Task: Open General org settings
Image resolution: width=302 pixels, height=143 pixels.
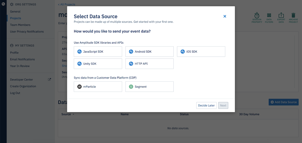Action: point(15,12)
